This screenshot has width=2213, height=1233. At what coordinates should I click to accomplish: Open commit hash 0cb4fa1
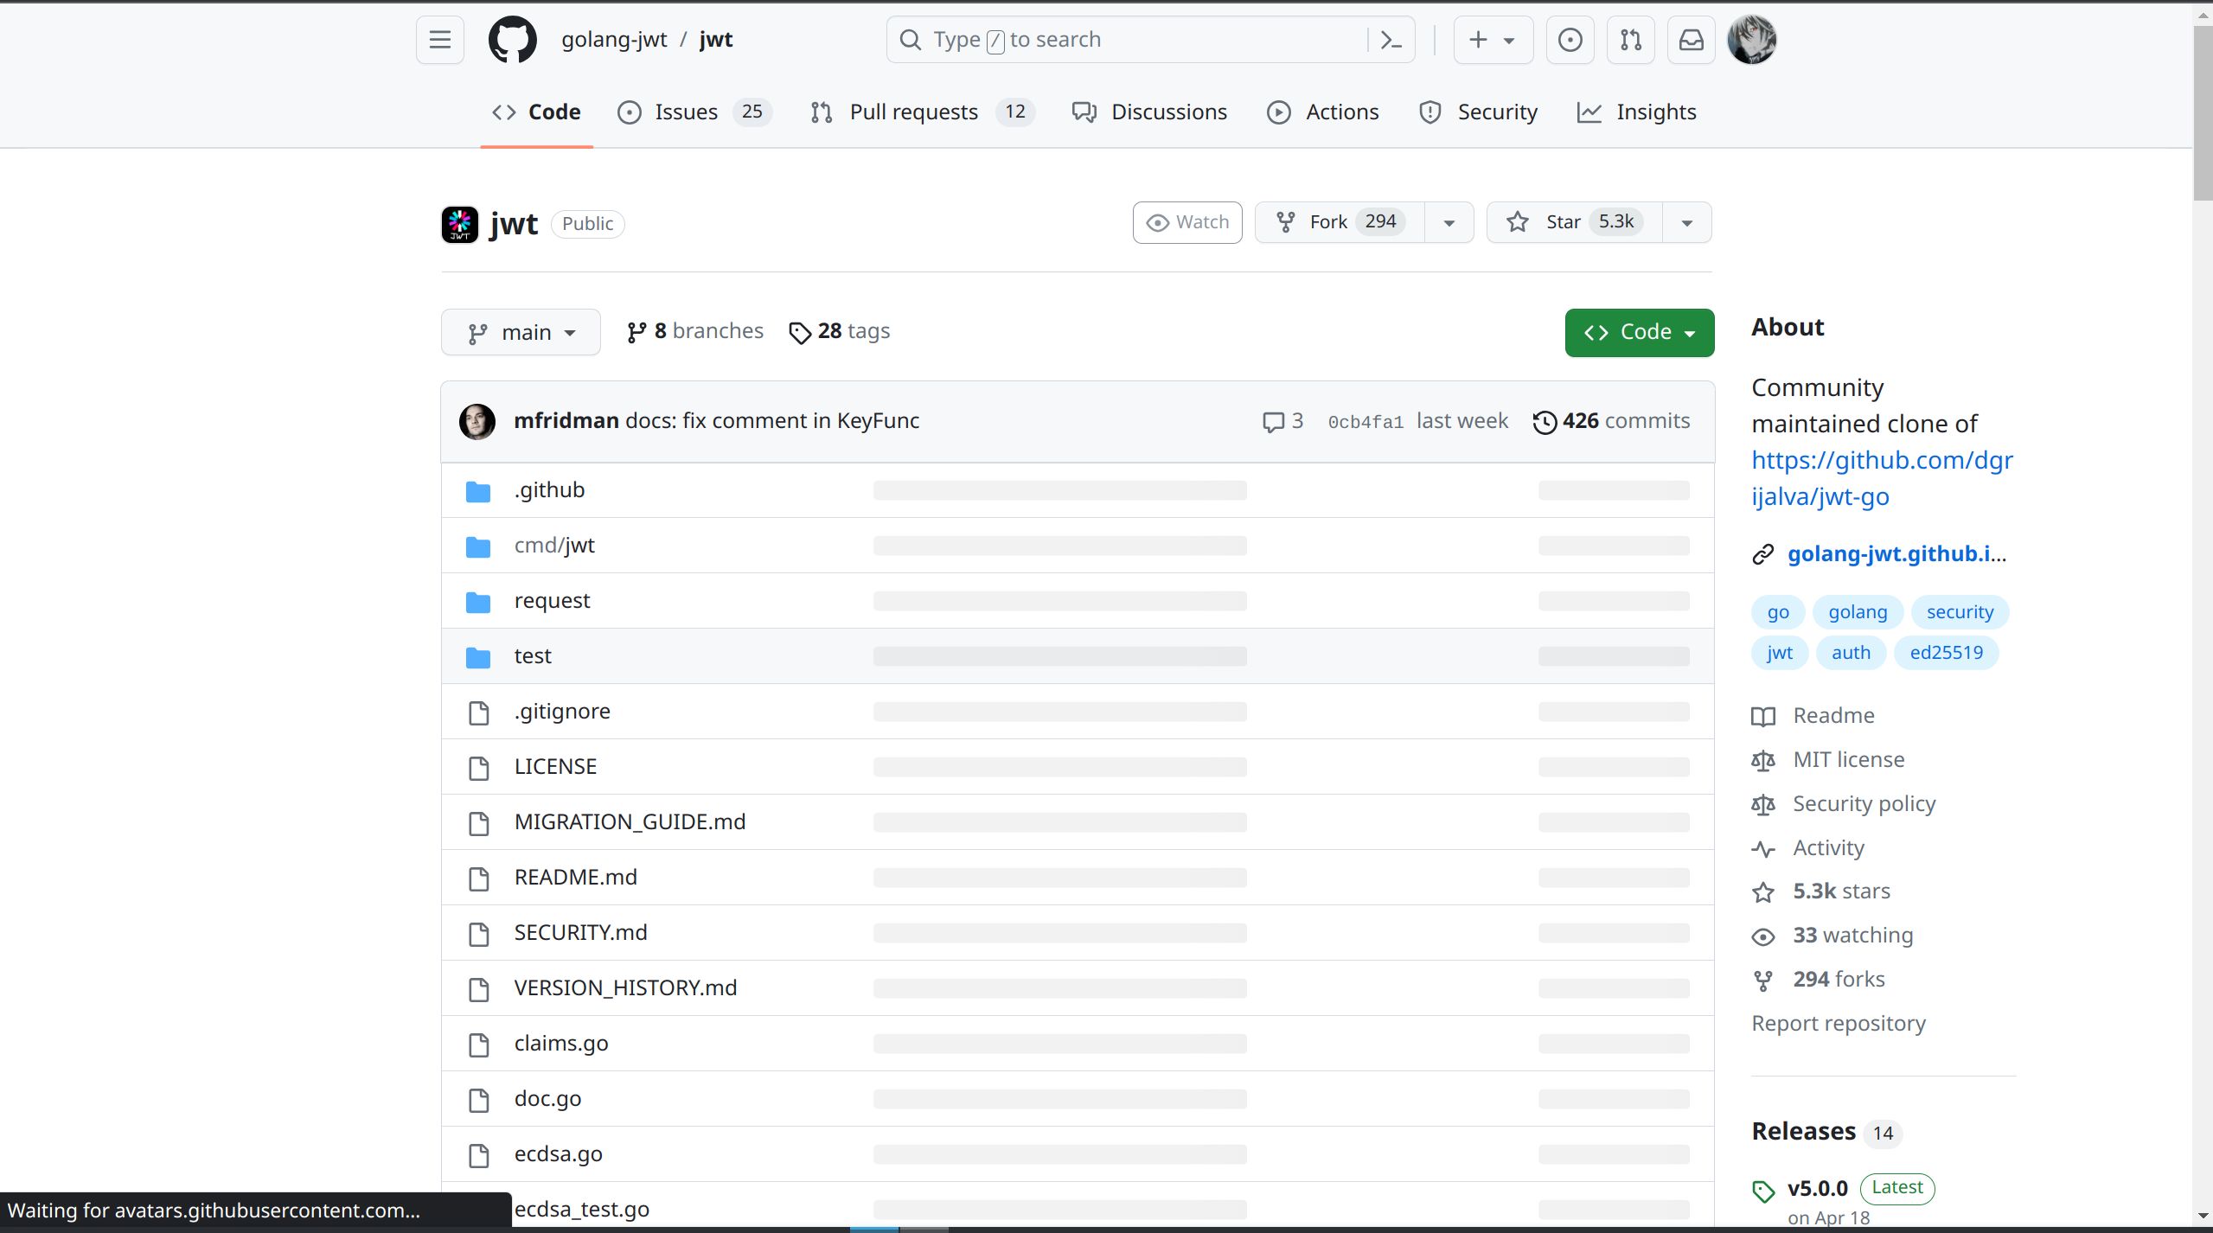[x=1365, y=422]
